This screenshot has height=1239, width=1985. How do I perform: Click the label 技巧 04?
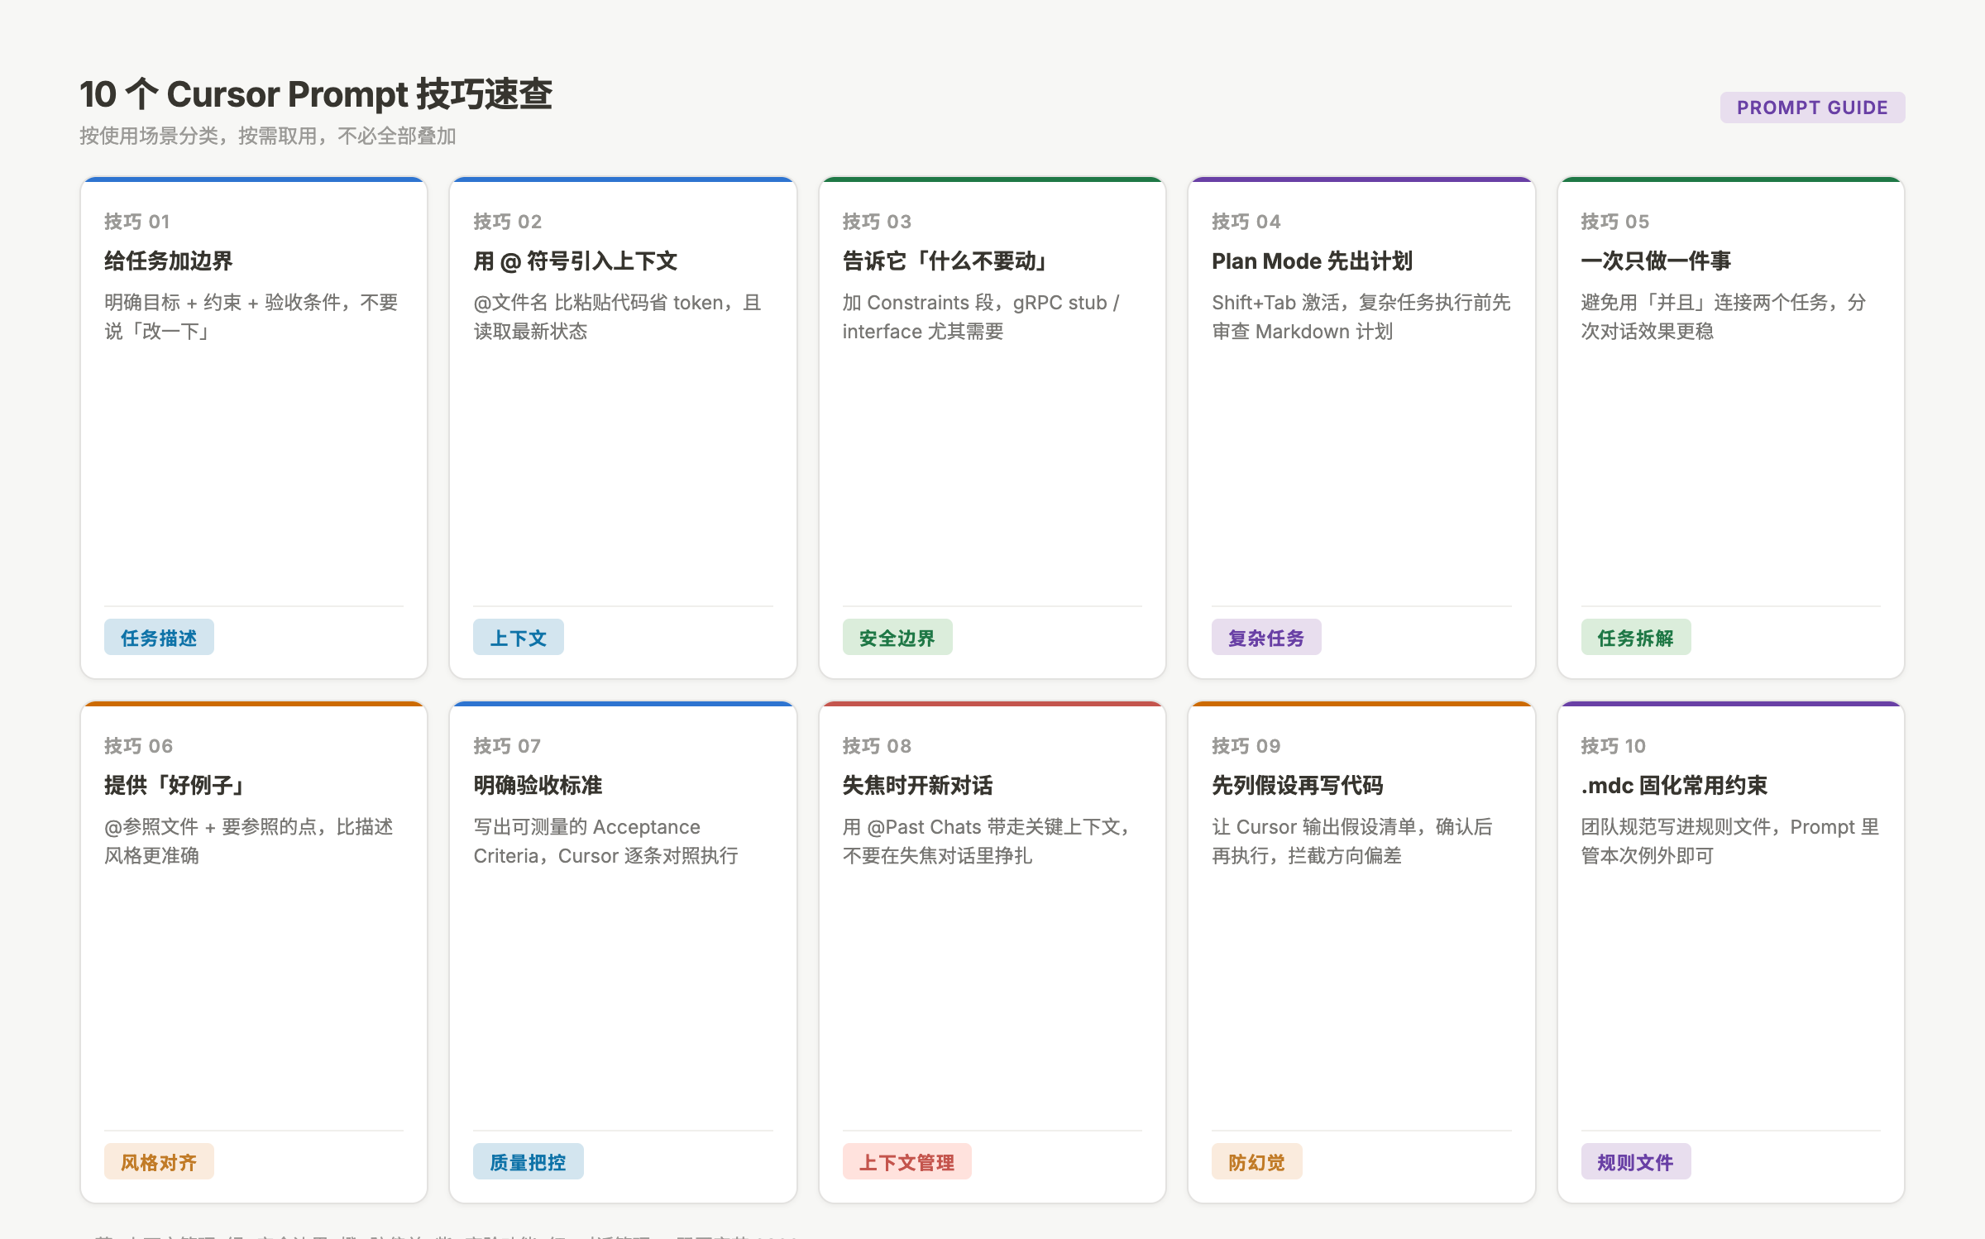[1246, 222]
